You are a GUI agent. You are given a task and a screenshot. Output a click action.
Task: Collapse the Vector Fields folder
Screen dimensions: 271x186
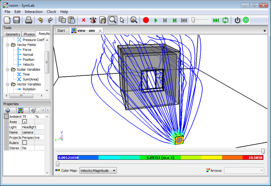[x=8, y=45]
